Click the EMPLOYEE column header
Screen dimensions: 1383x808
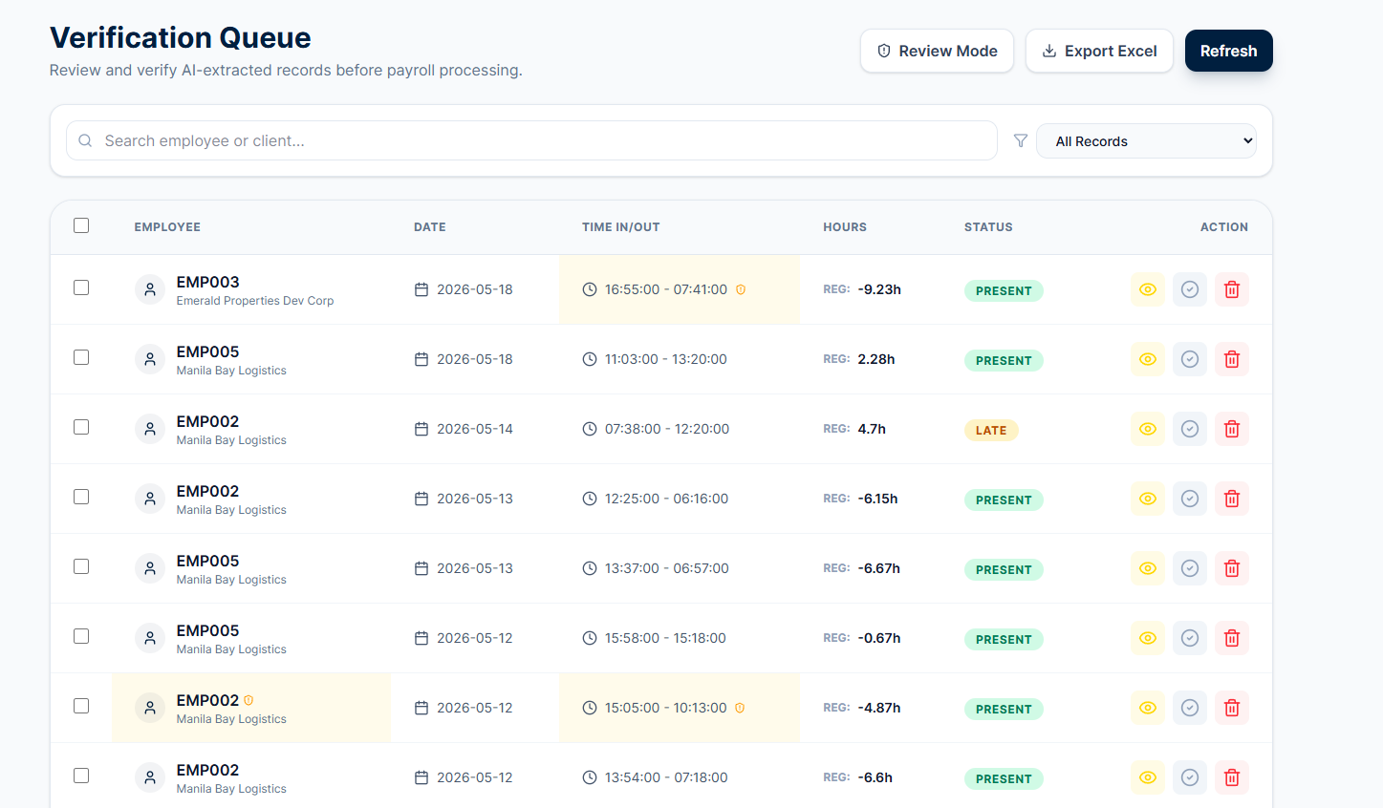click(x=167, y=227)
